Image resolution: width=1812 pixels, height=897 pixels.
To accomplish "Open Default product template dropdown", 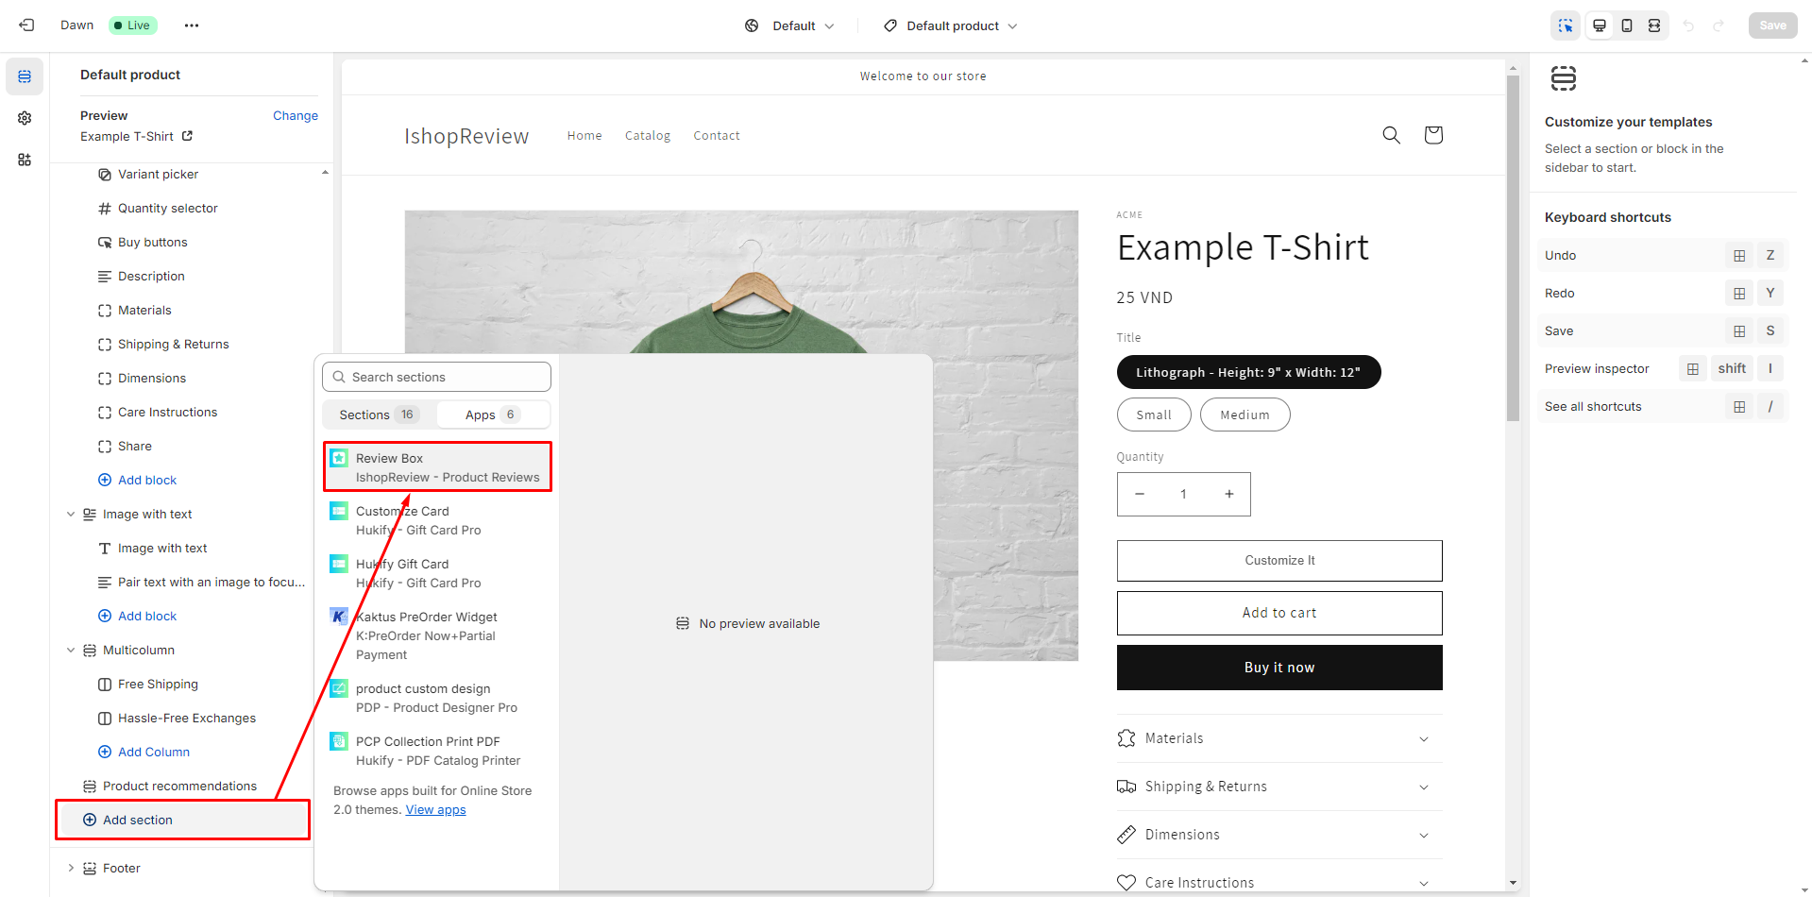I will click(x=951, y=25).
